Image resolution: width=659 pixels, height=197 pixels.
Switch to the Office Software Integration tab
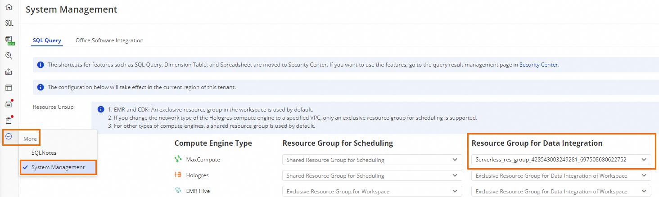pos(109,40)
